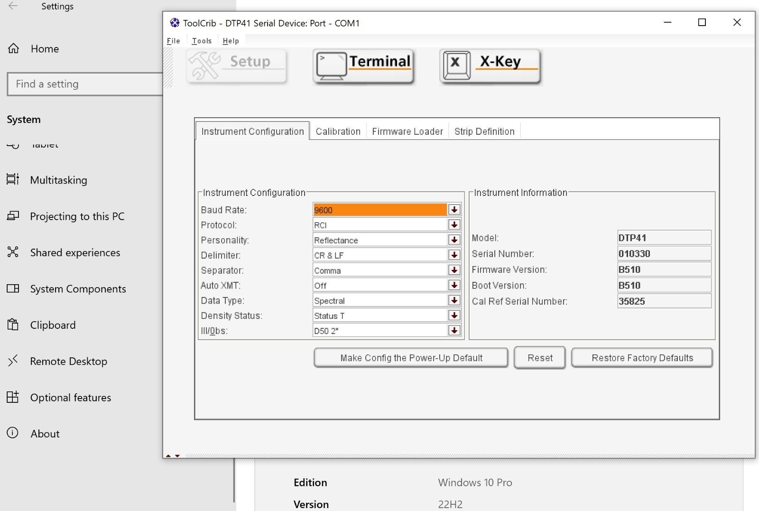Expand the Data Type dropdown
This screenshot has height=511, width=759.
point(454,300)
